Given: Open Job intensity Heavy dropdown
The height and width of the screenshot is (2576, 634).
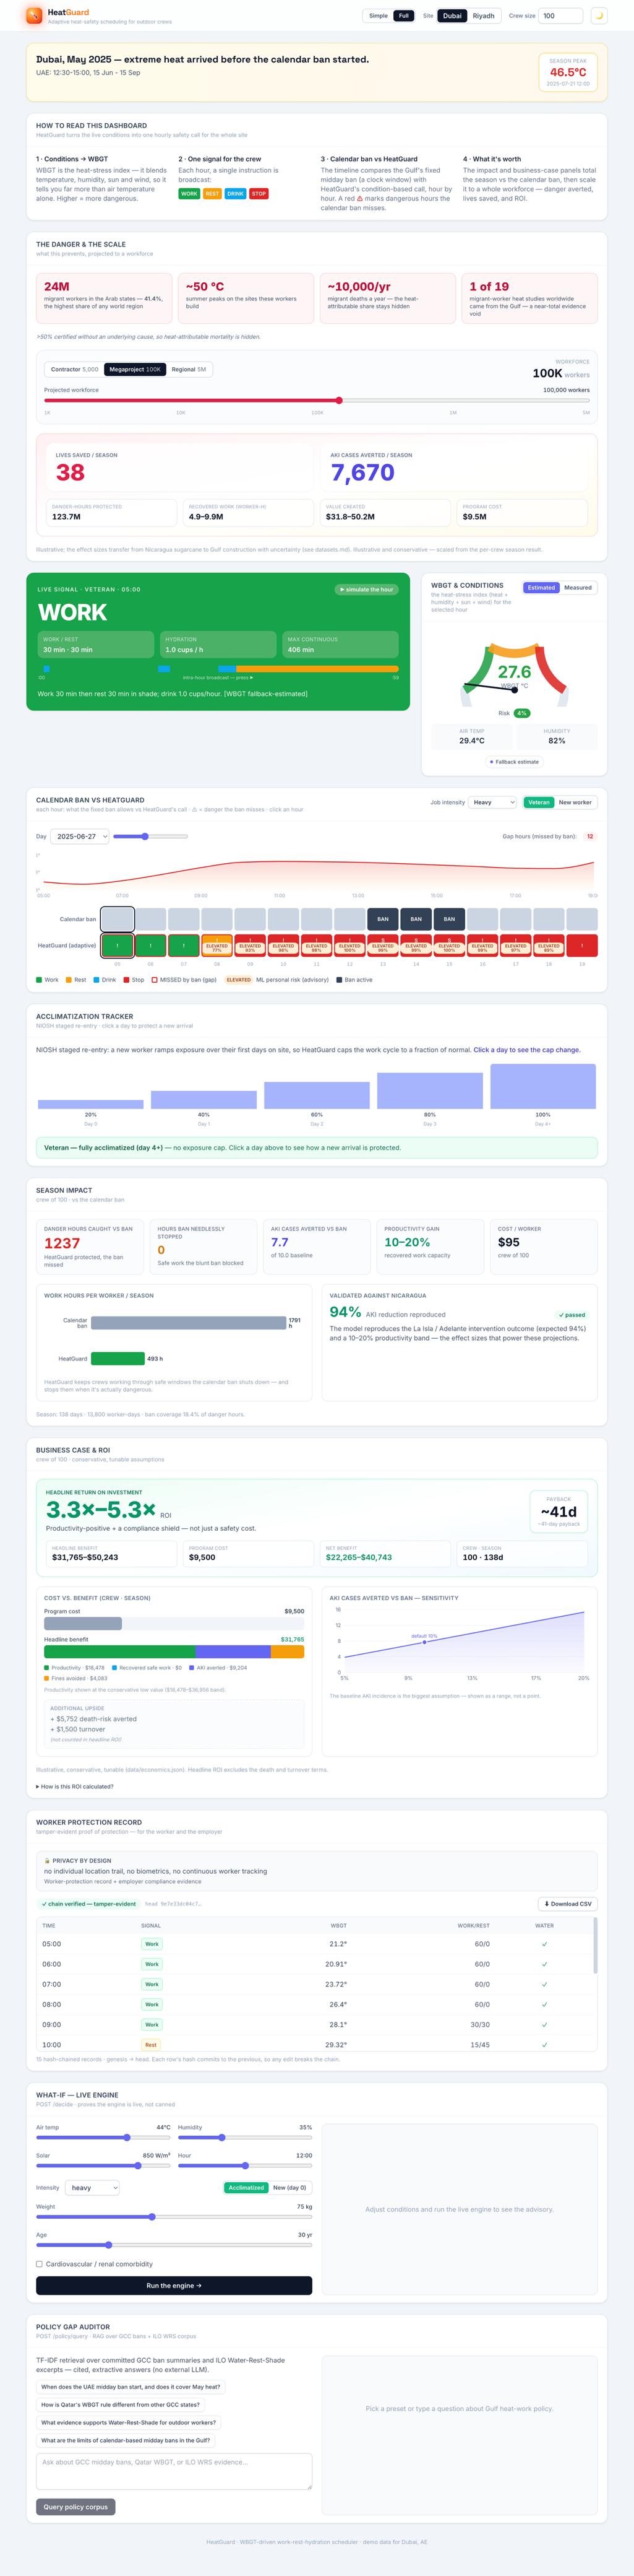Looking at the screenshot, I should click(x=492, y=802).
